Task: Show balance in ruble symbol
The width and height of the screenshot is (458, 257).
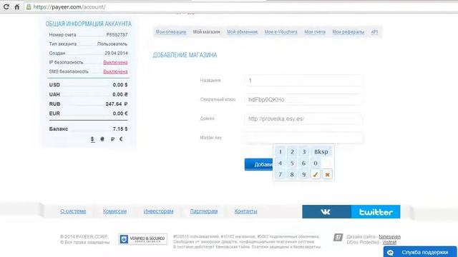Action: coord(112,139)
